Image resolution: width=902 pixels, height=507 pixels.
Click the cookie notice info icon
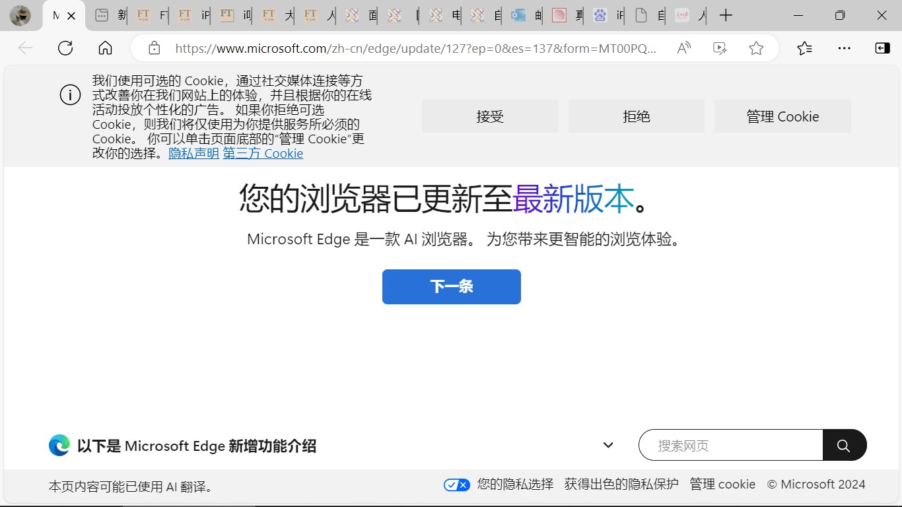coord(71,95)
